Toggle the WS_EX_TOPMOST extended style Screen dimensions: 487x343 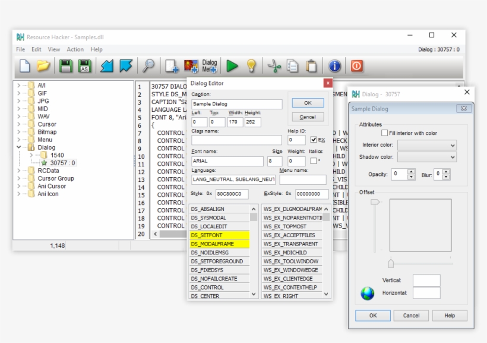pos(292,226)
